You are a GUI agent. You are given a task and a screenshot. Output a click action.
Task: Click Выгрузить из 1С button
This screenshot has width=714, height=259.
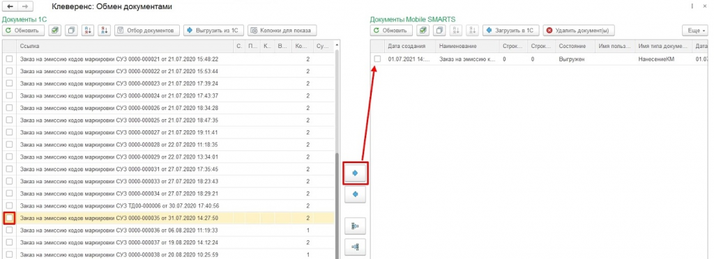tap(213, 31)
